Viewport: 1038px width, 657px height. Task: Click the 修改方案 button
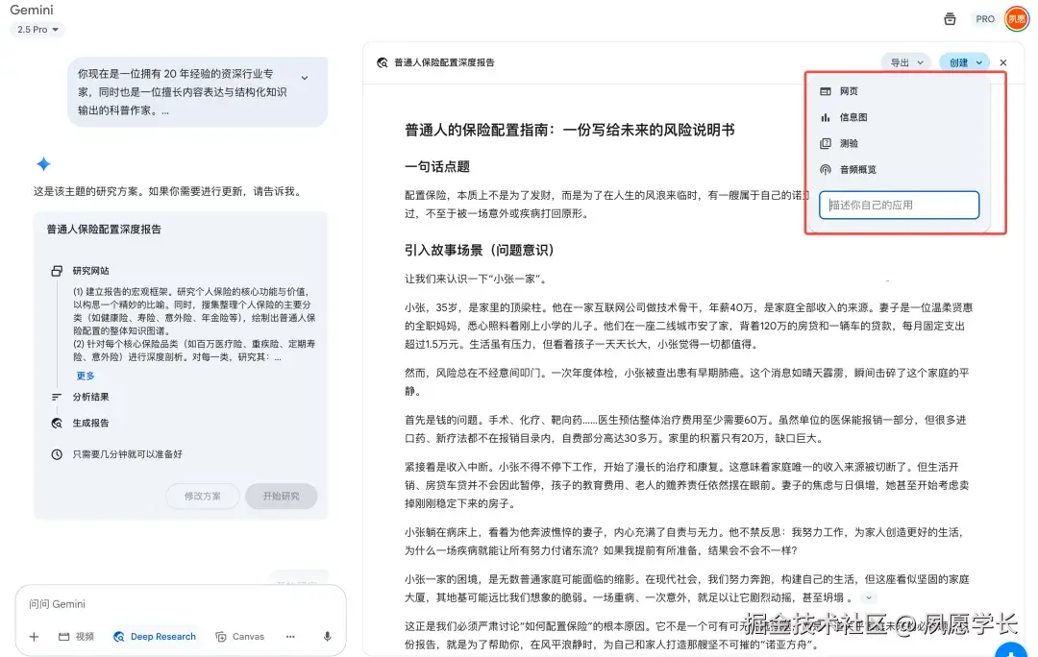pyautogui.click(x=202, y=496)
